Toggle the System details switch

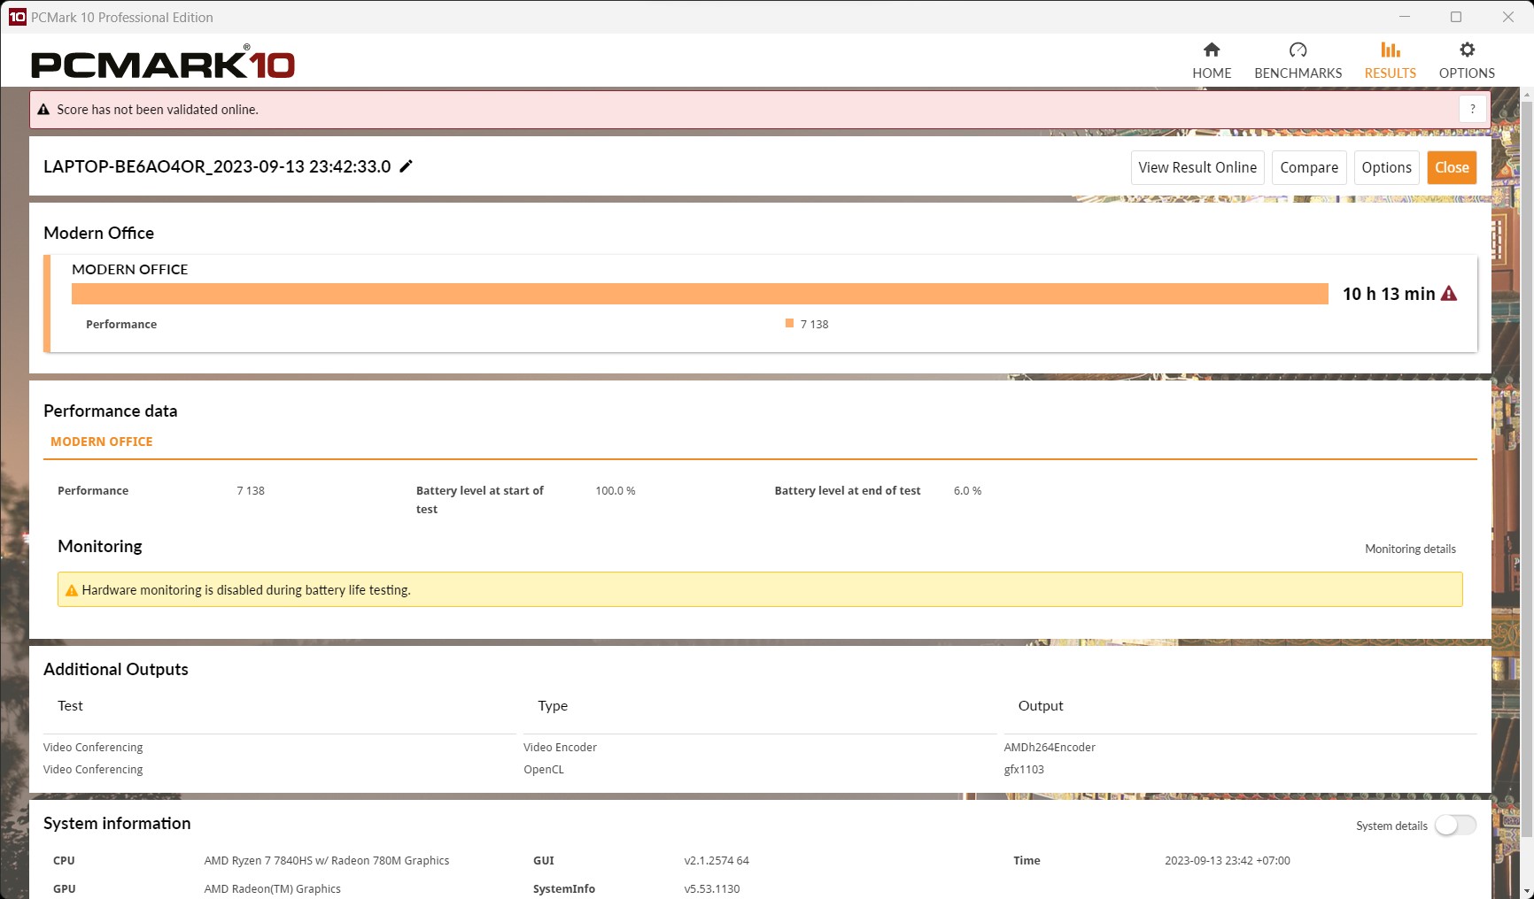click(x=1455, y=826)
